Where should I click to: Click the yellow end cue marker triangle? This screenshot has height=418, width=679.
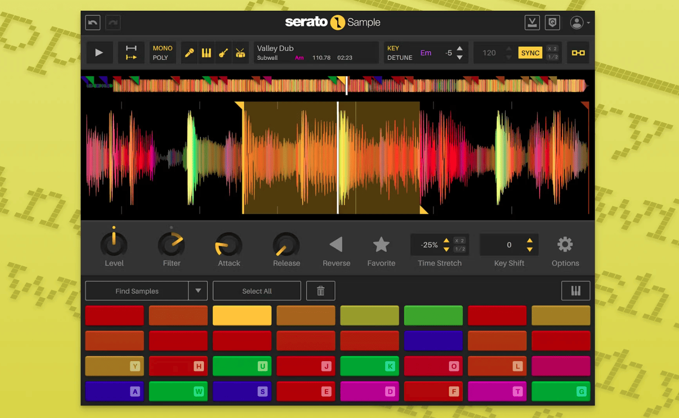click(x=423, y=209)
